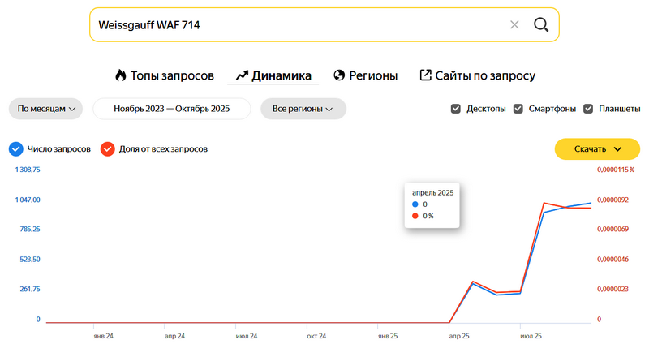Expand the Все регионы region dropdown
This screenshot has width=649, height=344.
pos(303,109)
